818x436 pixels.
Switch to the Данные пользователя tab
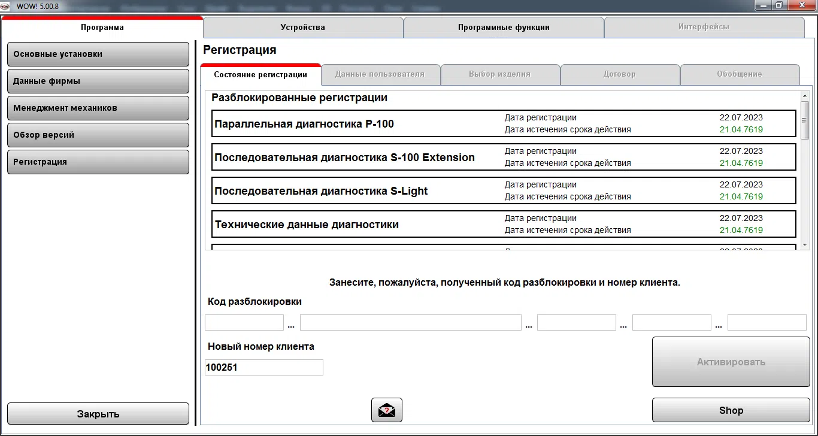381,74
